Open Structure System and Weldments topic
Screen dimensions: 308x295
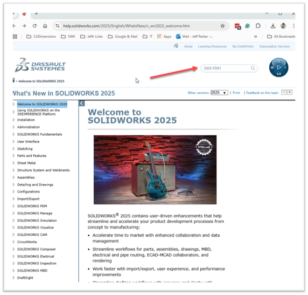(43, 170)
